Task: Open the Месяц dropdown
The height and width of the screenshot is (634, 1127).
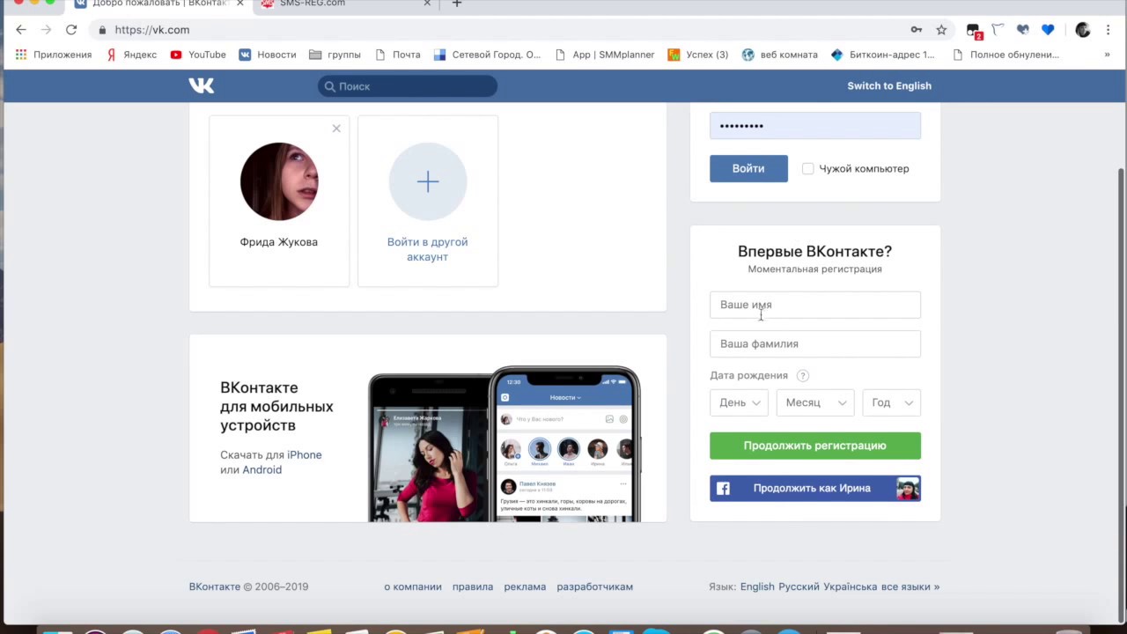Action: pos(814,402)
